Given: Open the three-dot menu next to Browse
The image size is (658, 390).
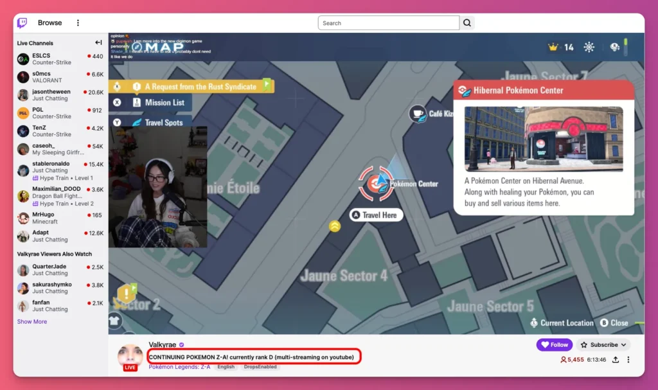Looking at the screenshot, I should pos(78,23).
